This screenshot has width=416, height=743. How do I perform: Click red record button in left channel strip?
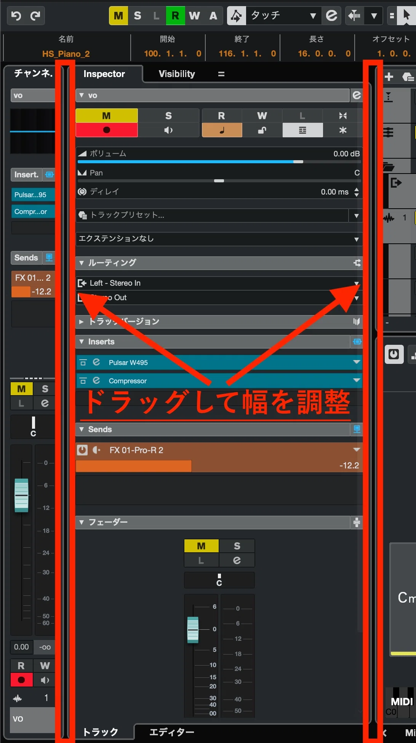click(x=21, y=680)
